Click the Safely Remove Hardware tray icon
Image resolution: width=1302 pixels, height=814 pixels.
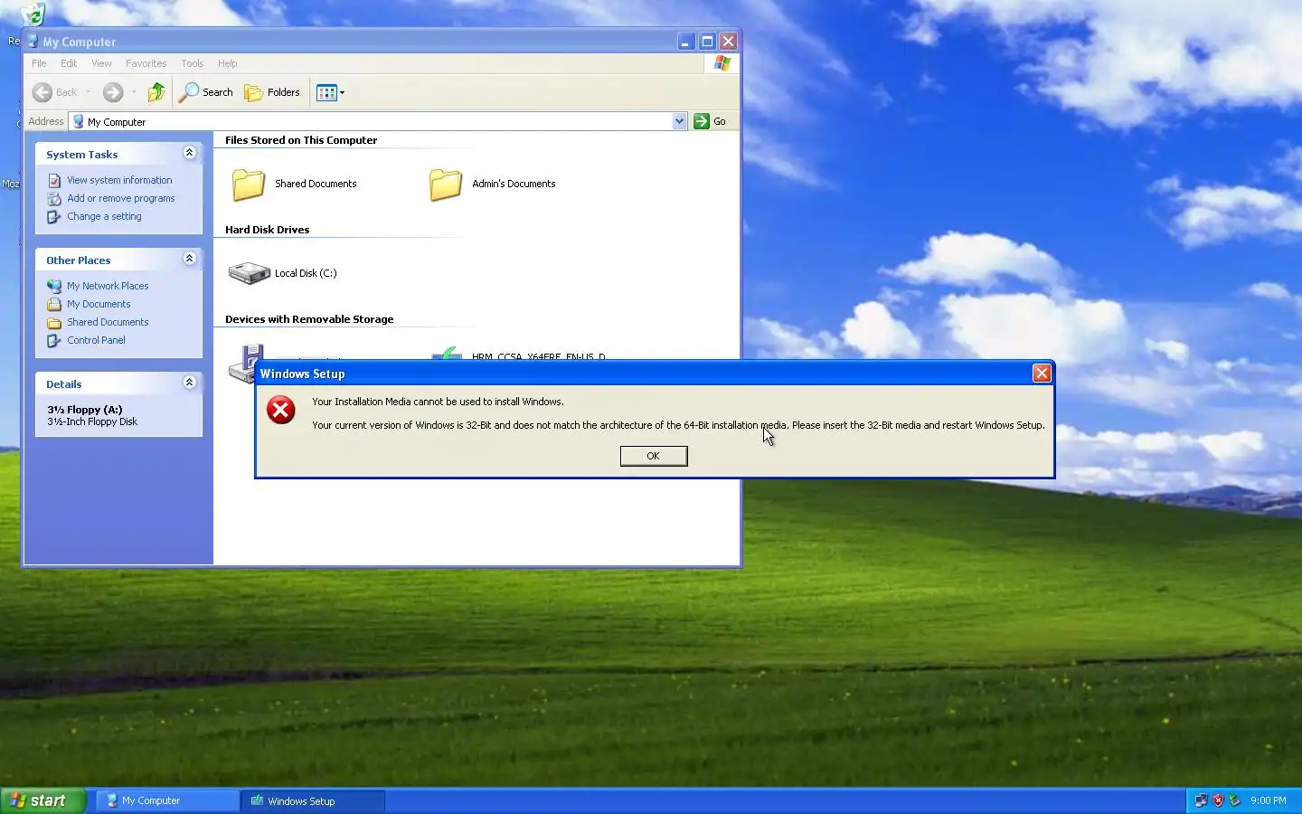[x=1234, y=800]
